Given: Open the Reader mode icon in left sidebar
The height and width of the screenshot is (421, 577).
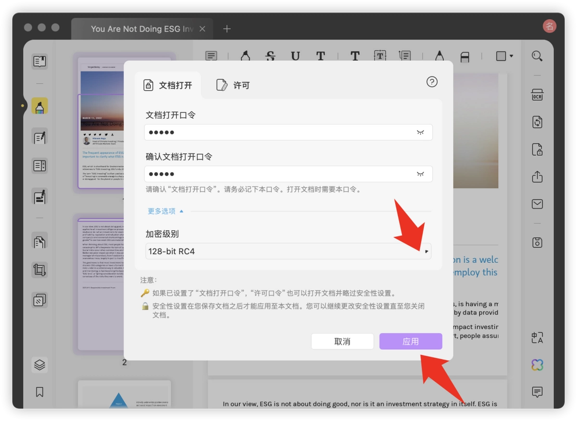Looking at the screenshot, I should point(39,61).
